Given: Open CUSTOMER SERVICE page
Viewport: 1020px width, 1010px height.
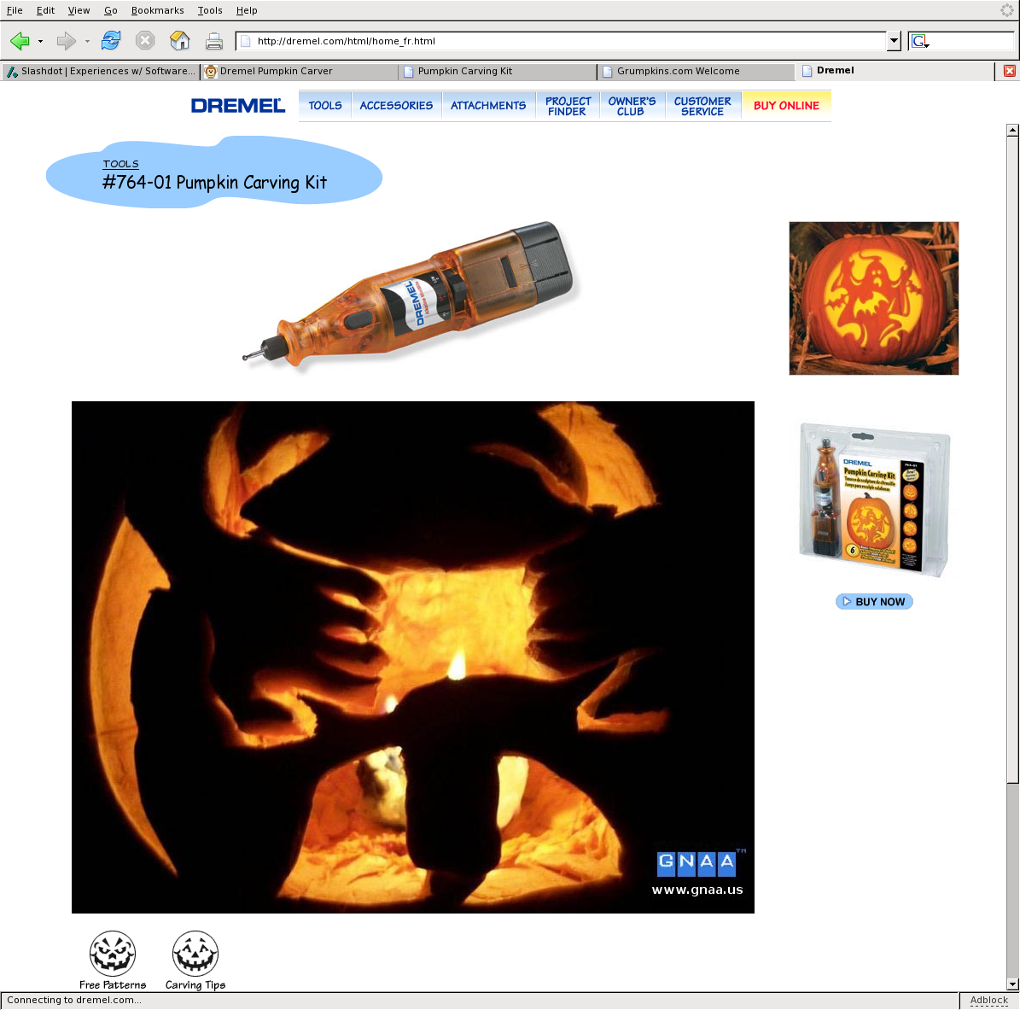Looking at the screenshot, I should coord(702,106).
